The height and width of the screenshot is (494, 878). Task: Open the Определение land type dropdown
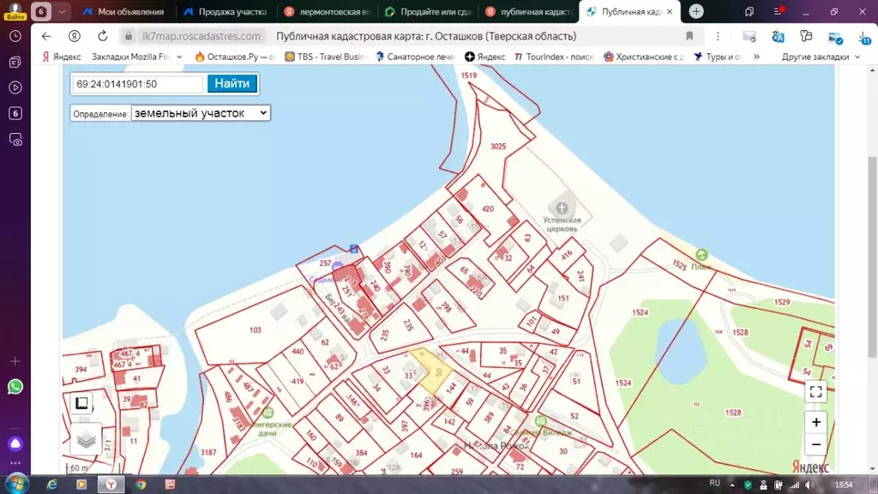201,113
